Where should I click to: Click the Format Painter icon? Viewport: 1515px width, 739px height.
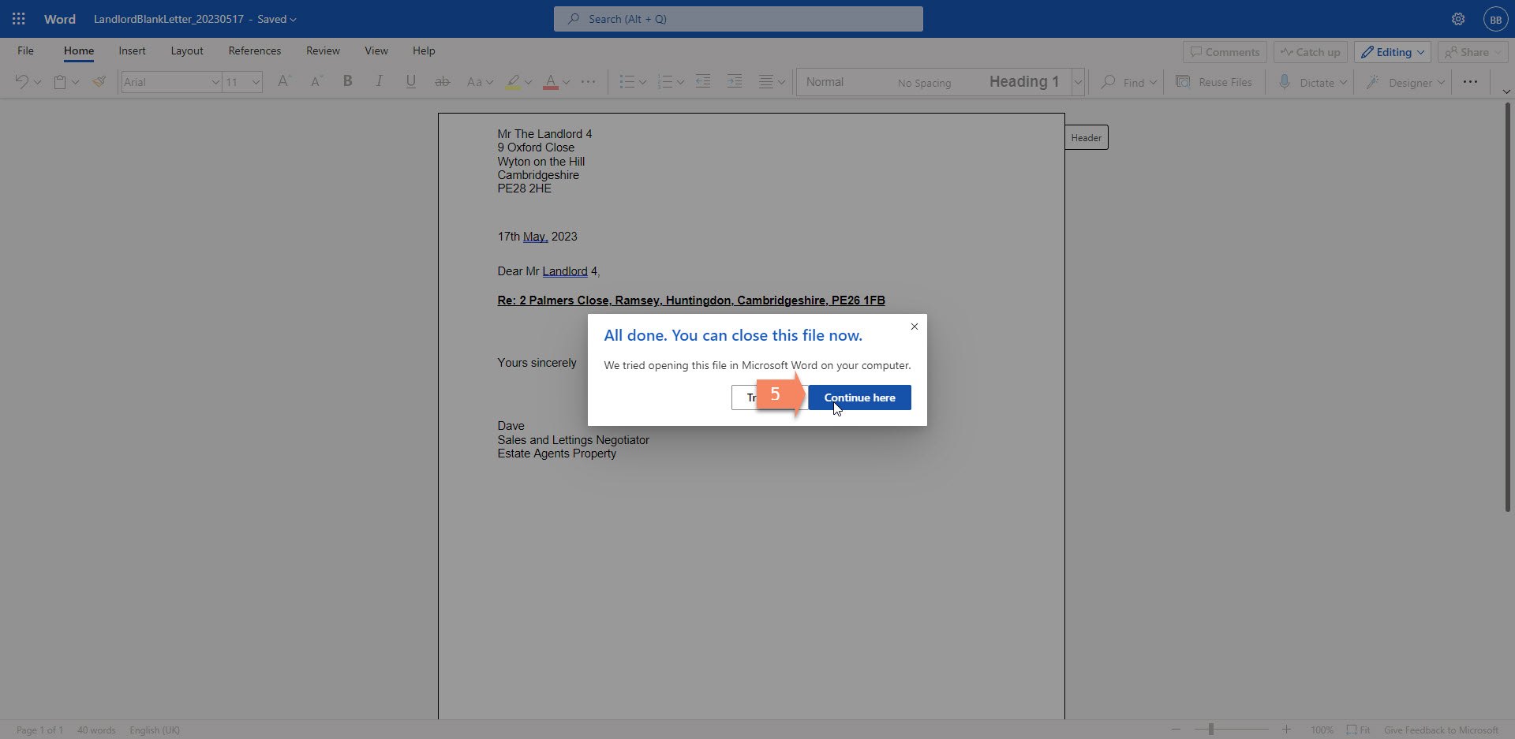99,81
